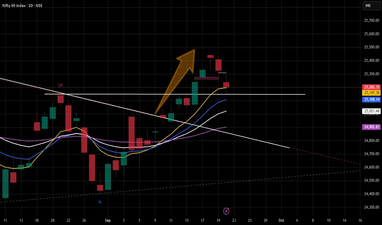Image resolution: width=382 pixels, height=225 pixels.
Task: Click the Nifty 50 Index symbol title
Action: pyautogui.click(x=22, y=6)
